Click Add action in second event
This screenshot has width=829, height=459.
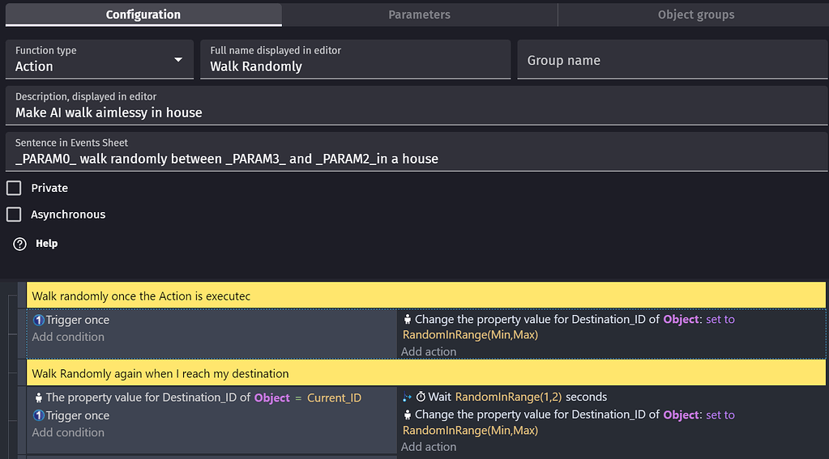pyautogui.click(x=428, y=447)
